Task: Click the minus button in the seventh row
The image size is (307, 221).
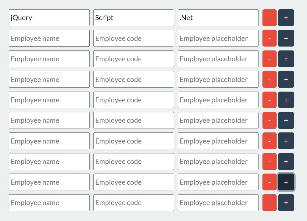Action: point(269,141)
